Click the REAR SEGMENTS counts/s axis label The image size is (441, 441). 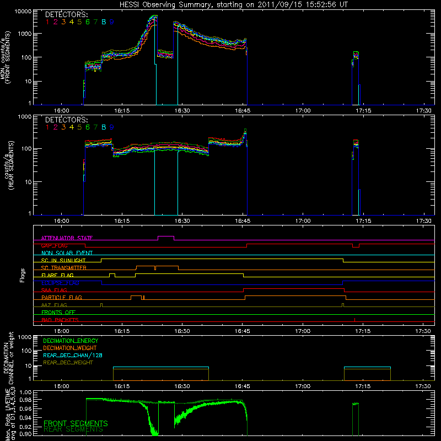pyautogui.click(x=8, y=165)
